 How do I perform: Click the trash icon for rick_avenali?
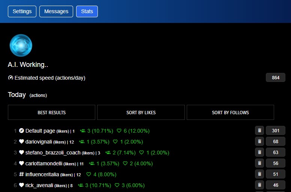[259, 185]
